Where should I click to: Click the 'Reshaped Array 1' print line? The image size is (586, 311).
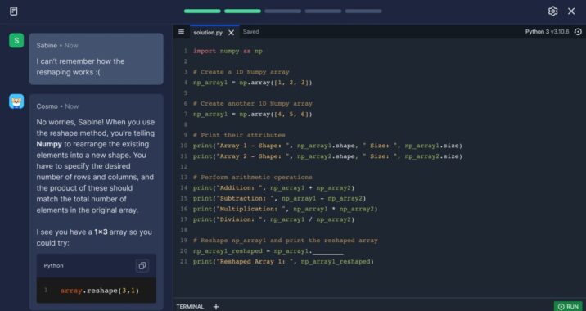click(283, 262)
